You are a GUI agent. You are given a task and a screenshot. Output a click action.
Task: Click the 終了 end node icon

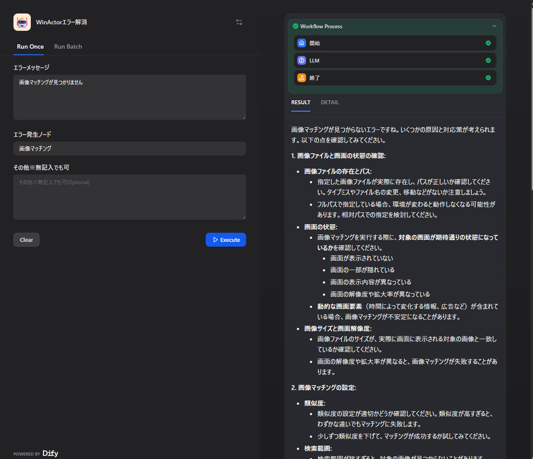302,78
